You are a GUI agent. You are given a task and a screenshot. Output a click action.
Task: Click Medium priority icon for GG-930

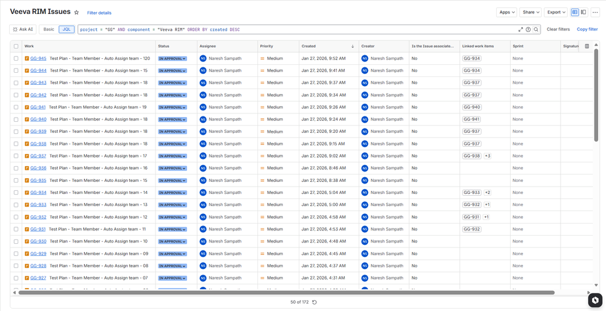(262, 241)
